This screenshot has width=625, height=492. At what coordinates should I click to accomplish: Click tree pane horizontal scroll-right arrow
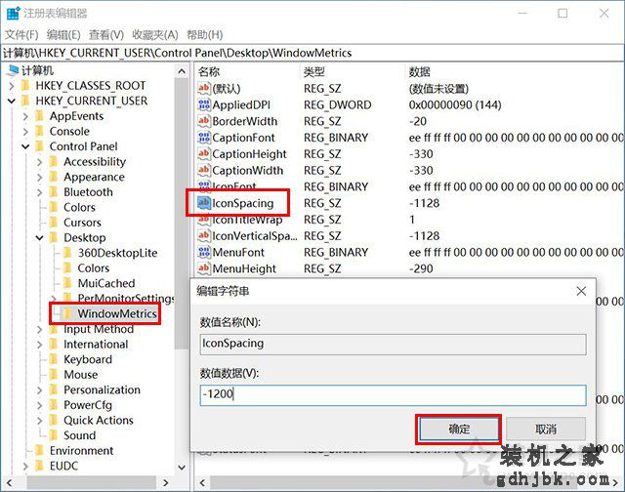[165, 483]
